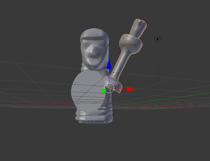Click the red X-axis gizmo arrow
Image resolution: width=210 pixels, height=161 pixels.
[130, 89]
